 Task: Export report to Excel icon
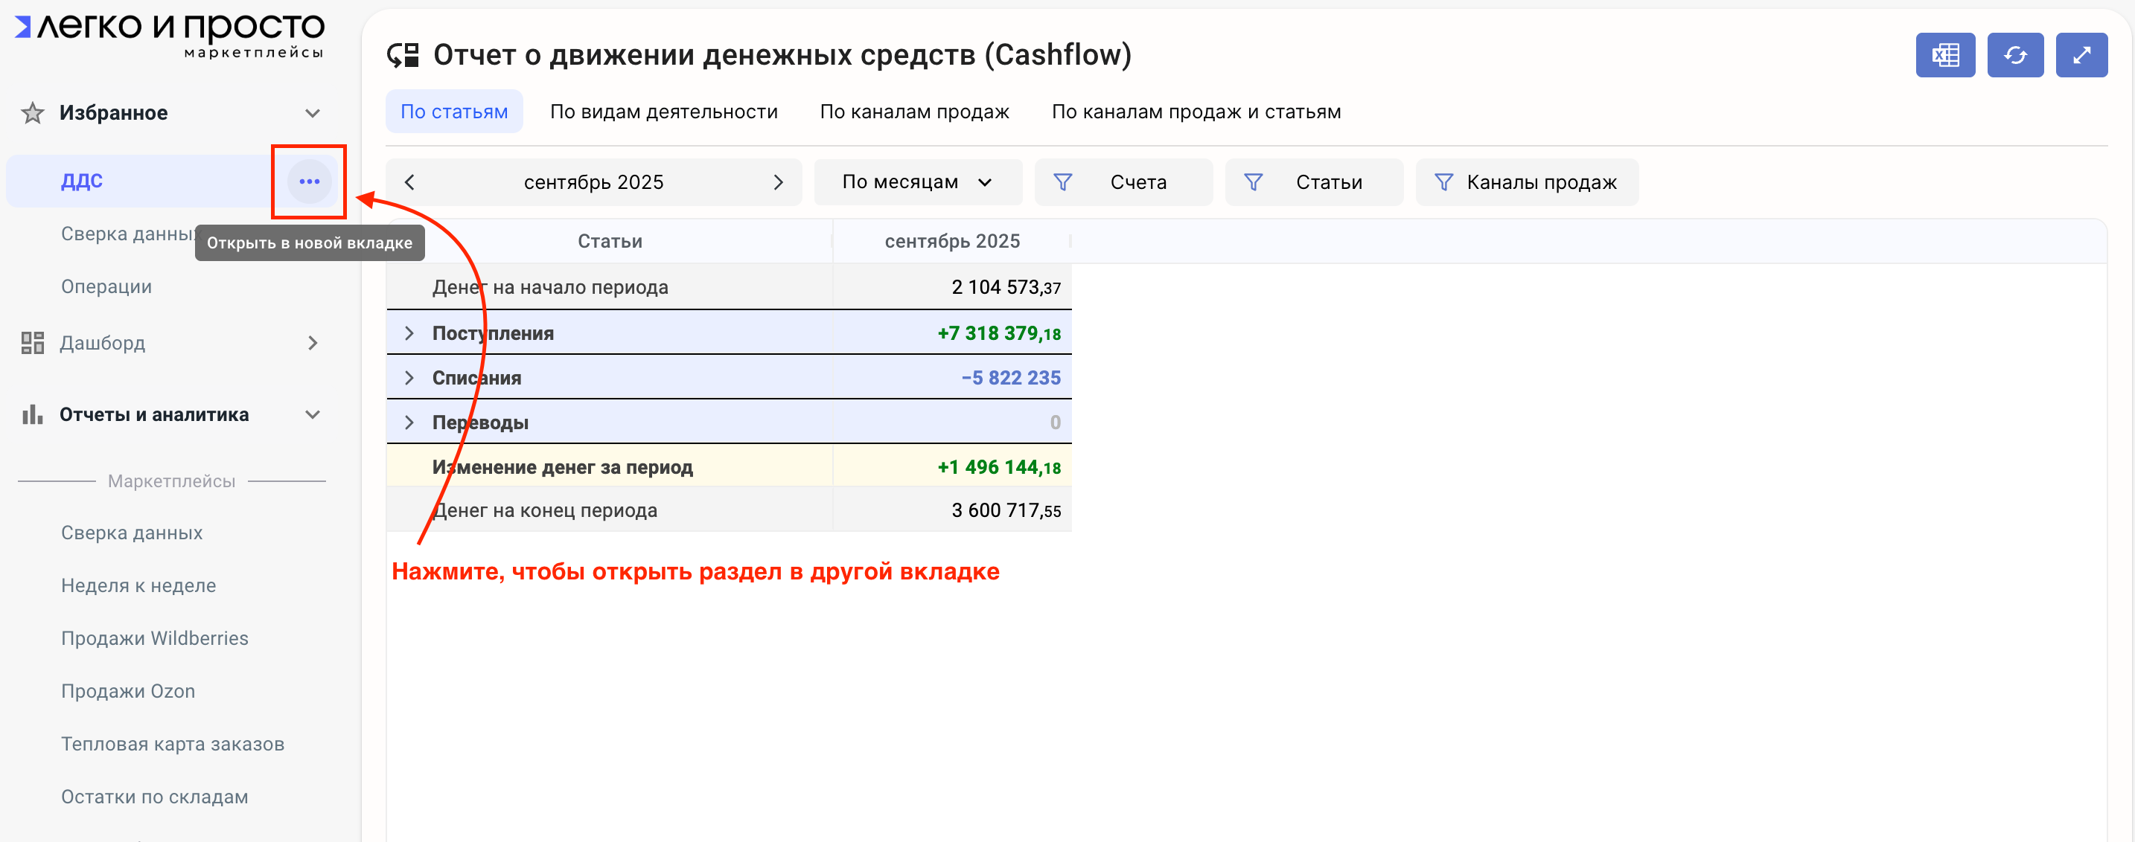pyautogui.click(x=1944, y=56)
